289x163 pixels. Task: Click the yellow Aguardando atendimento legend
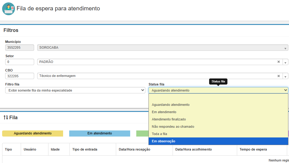point(33,134)
